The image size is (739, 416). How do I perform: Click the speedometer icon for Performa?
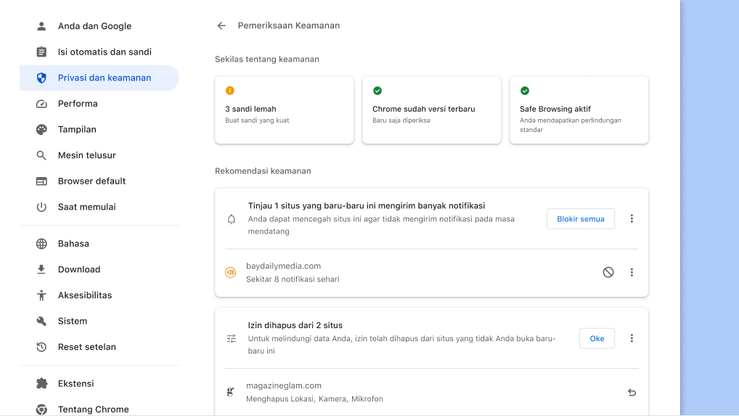pos(41,104)
